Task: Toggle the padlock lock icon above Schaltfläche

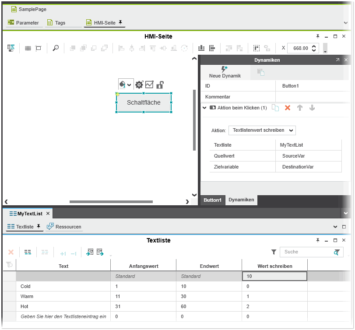Action: coord(160,85)
